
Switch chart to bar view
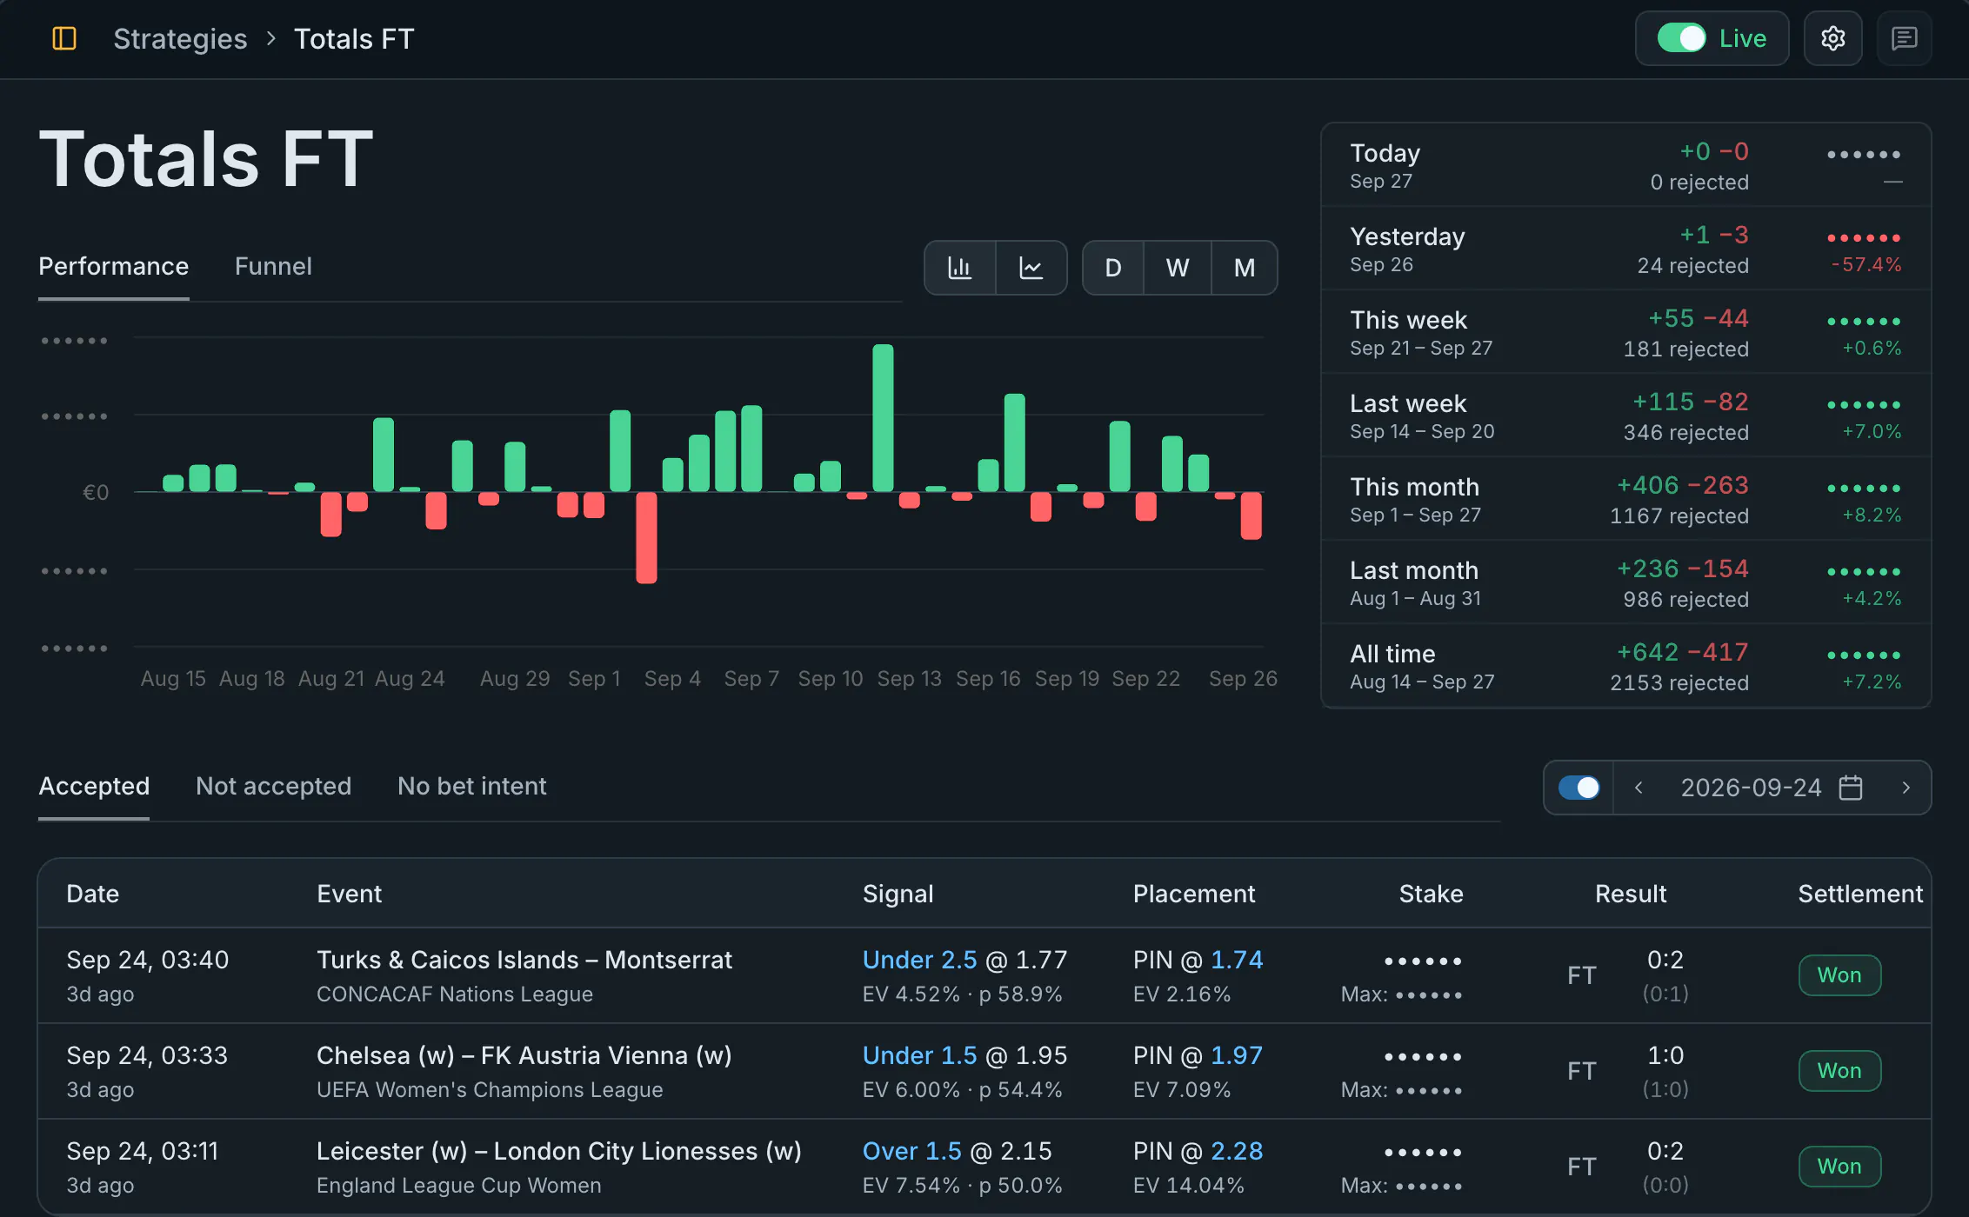[x=959, y=268]
